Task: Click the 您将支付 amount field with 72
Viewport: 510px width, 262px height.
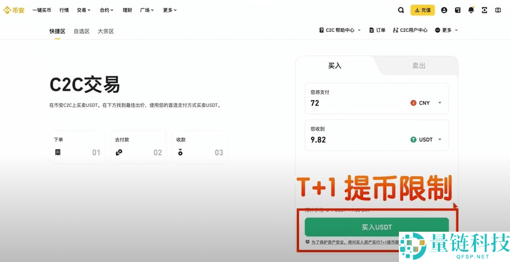Action: click(x=377, y=98)
